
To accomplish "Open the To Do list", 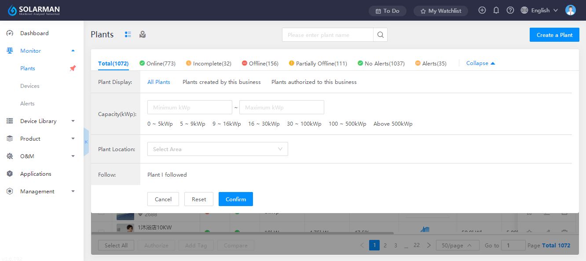I will (x=388, y=11).
